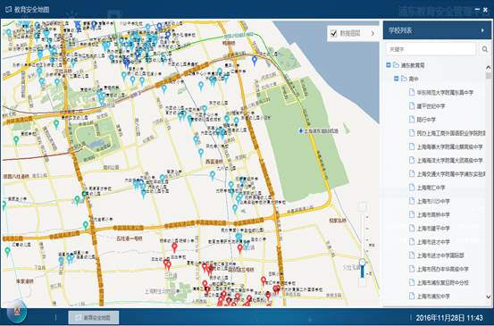The width and height of the screenshot is (494, 326).
Task: Open the 教育安全地图 taskbar tab
Action: click(94, 317)
